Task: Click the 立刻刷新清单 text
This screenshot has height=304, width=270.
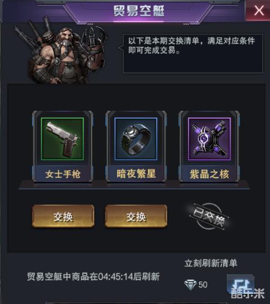Action: 211,263
